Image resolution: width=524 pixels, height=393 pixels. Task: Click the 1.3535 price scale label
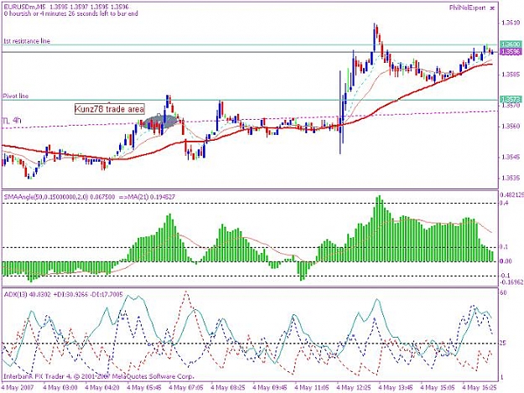511,178
